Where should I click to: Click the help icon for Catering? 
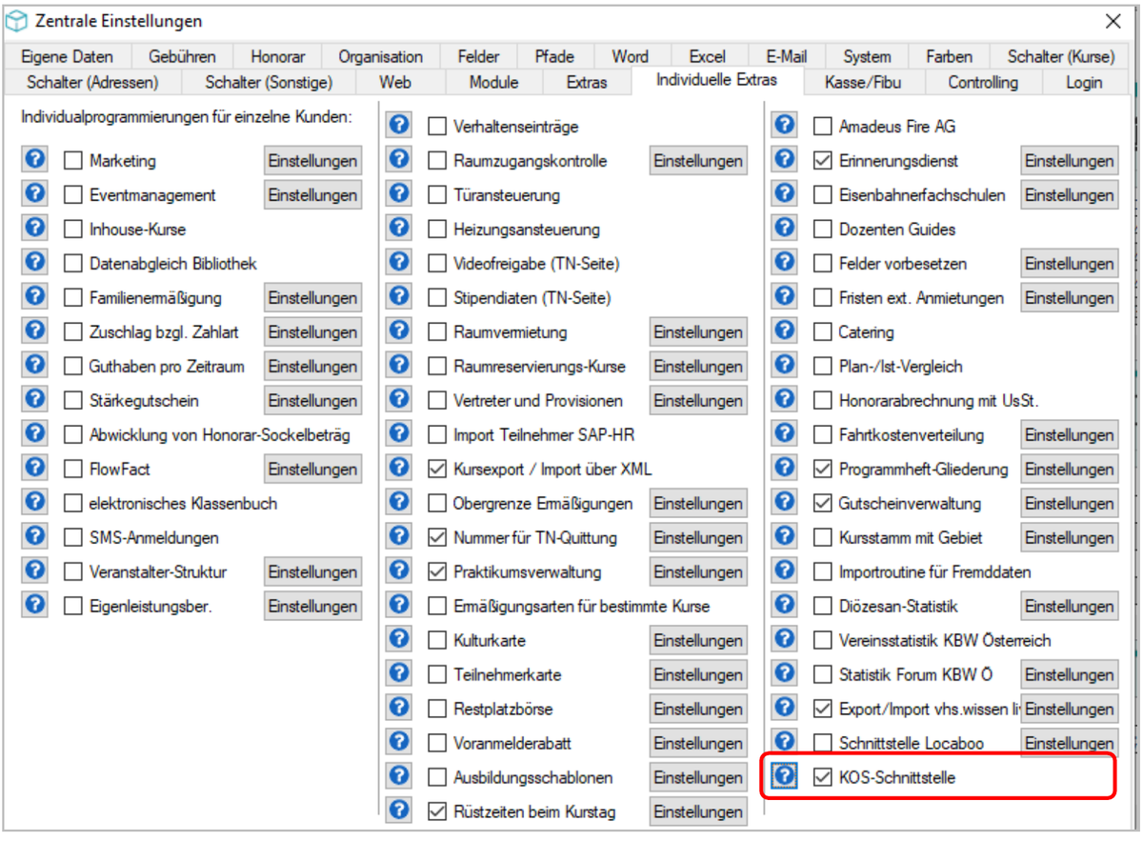tap(784, 331)
